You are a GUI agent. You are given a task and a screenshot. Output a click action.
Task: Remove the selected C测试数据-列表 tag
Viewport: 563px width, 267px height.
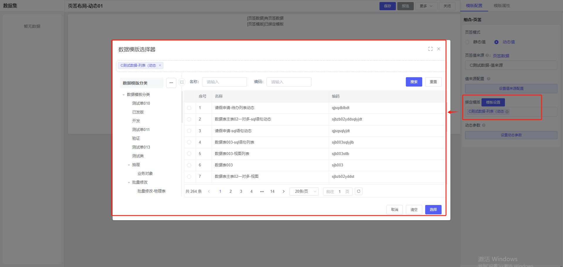[x=160, y=66]
